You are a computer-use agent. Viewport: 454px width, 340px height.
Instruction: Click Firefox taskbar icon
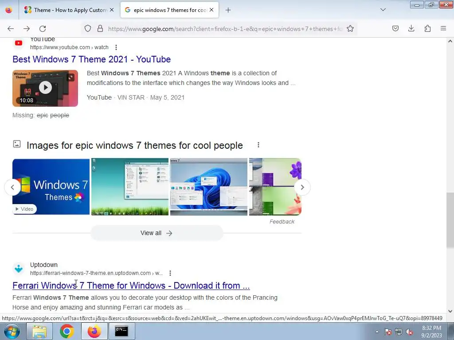point(94,331)
